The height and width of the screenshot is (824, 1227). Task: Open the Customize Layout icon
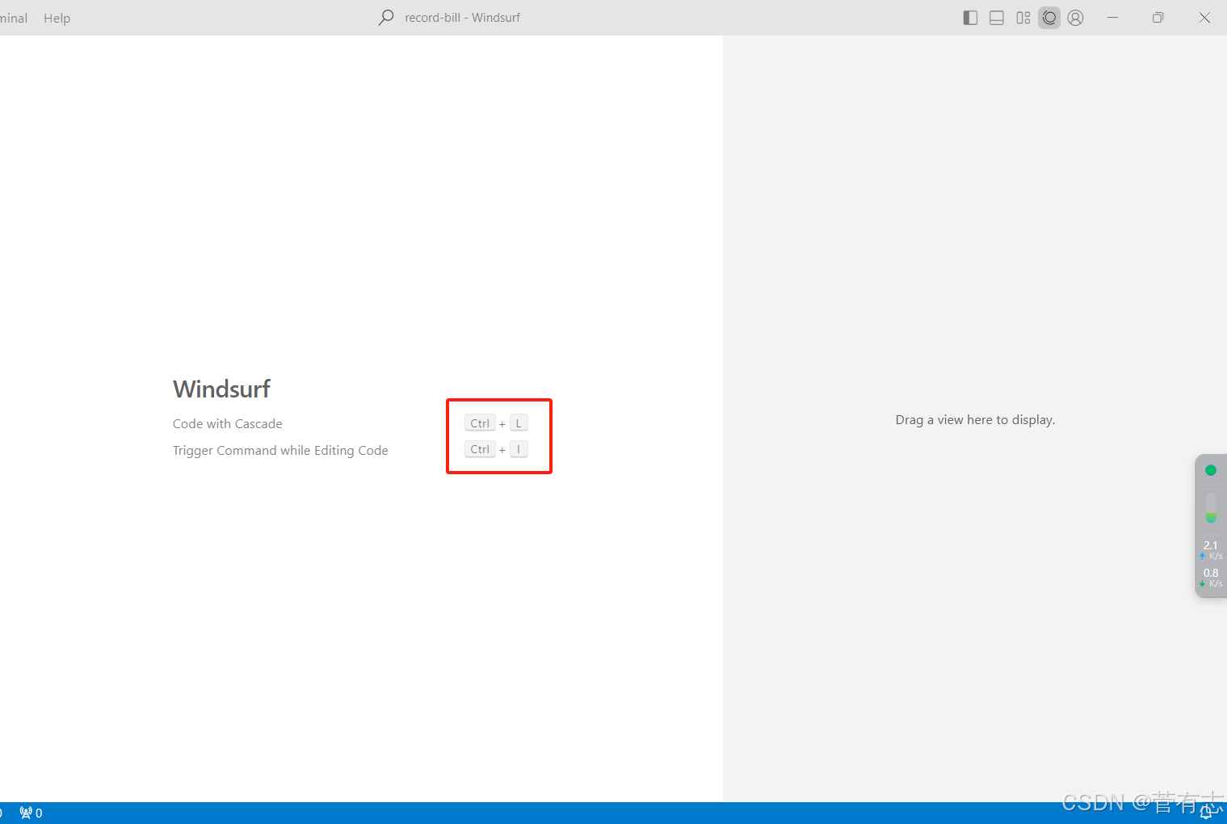click(x=1023, y=18)
